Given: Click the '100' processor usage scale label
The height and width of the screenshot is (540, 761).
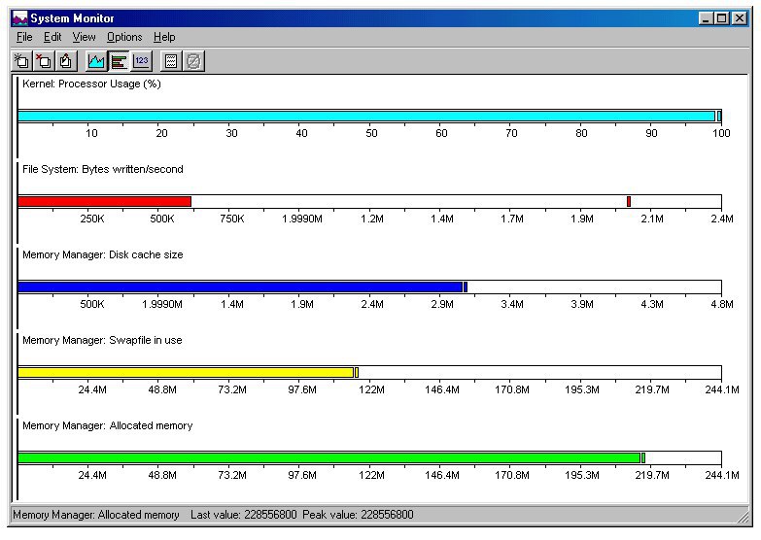Looking at the screenshot, I should point(721,133).
